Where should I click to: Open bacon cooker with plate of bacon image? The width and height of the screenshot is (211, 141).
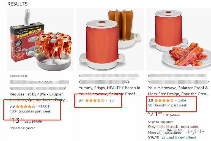click(179, 40)
